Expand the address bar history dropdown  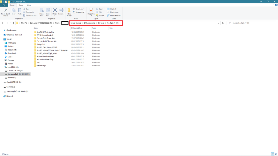pos(219,23)
